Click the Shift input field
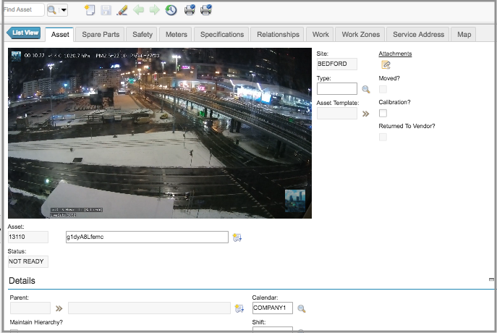497x333 pixels. pos(273,330)
